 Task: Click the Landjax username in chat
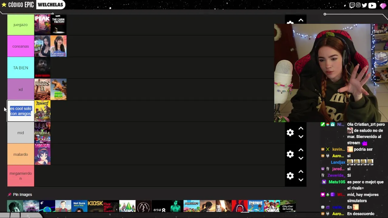(338, 162)
